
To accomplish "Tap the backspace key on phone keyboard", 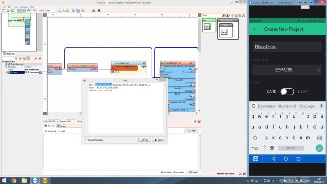I will coord(319,138).
